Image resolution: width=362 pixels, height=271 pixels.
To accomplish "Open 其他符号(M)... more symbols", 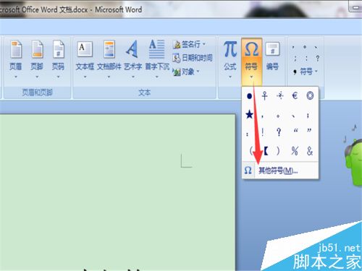I will click(280, 171).
